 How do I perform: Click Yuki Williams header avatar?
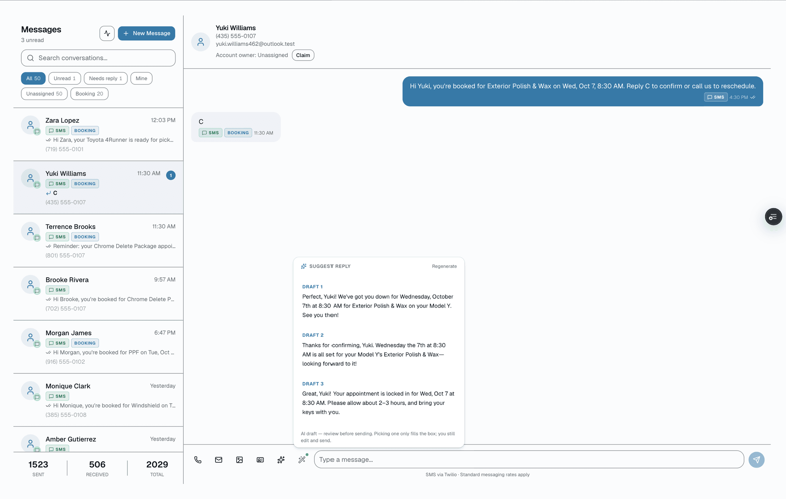[x=201, y=42]
